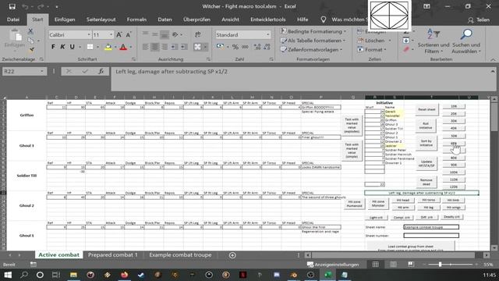The width and height of the screenshot is (499, 281).
Task: Click the Windows taskbar search icon
Action: tap(24, 275)
